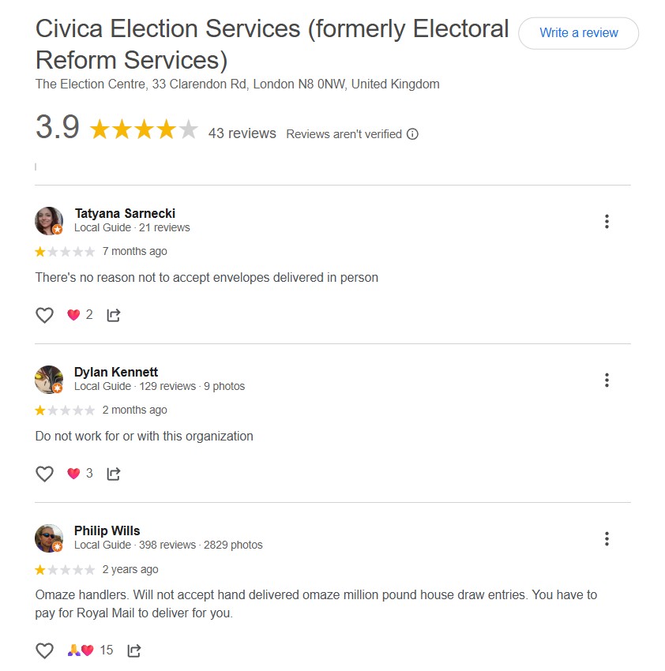The image size is (665, 671).
Task: Like Dylan Kennett's review with the heart outline
Action: coord(44,473)
